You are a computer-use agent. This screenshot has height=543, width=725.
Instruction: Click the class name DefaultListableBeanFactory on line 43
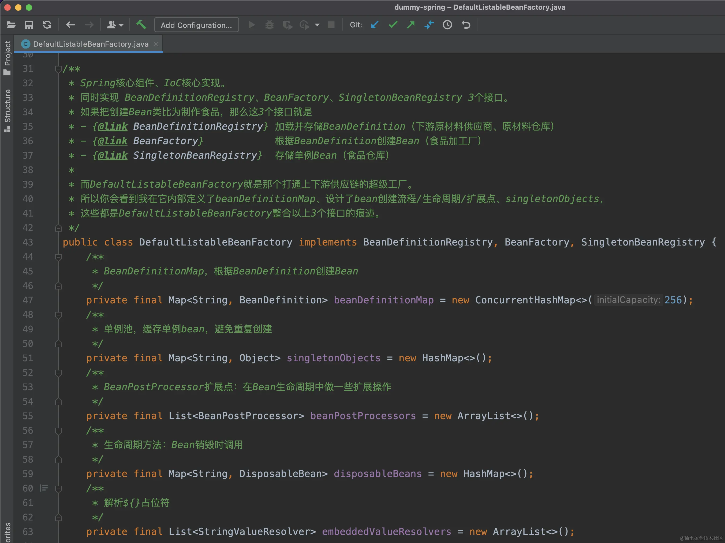click(x=216, y=242)
